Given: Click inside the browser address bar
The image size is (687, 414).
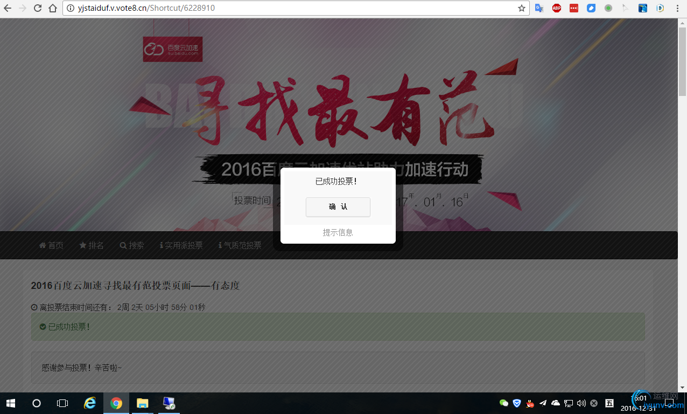Looking at the screenshot, I should tap(215, 8).
